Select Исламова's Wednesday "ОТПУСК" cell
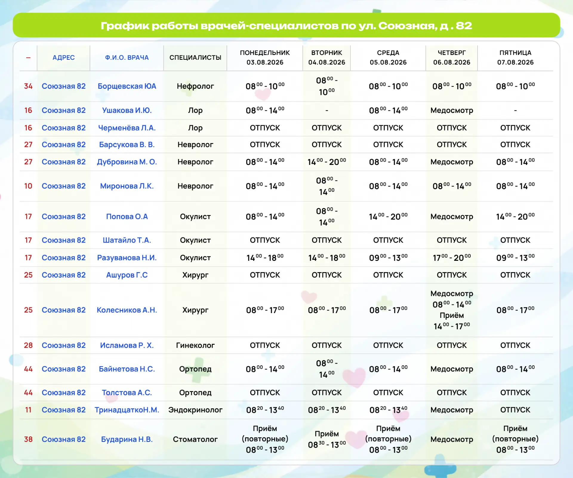 388,345
